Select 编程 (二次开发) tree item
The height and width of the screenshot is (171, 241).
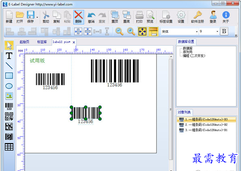point(194,56)
